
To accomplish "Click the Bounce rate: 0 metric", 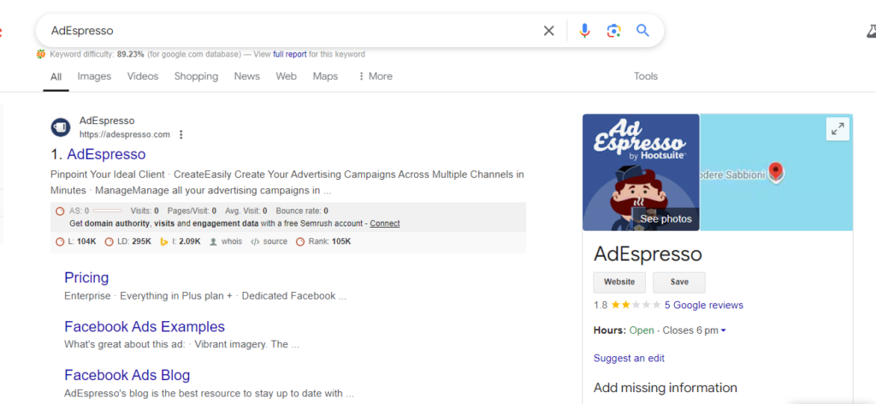I will pyautogui.click(x=302, y=211).
